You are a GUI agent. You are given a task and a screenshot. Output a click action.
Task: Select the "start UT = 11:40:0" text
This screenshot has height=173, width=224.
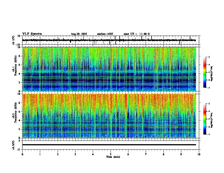point(137,34)
